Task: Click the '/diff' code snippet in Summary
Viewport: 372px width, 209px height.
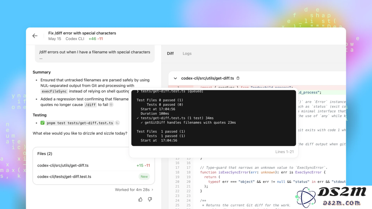Action: tap(90, 104)
